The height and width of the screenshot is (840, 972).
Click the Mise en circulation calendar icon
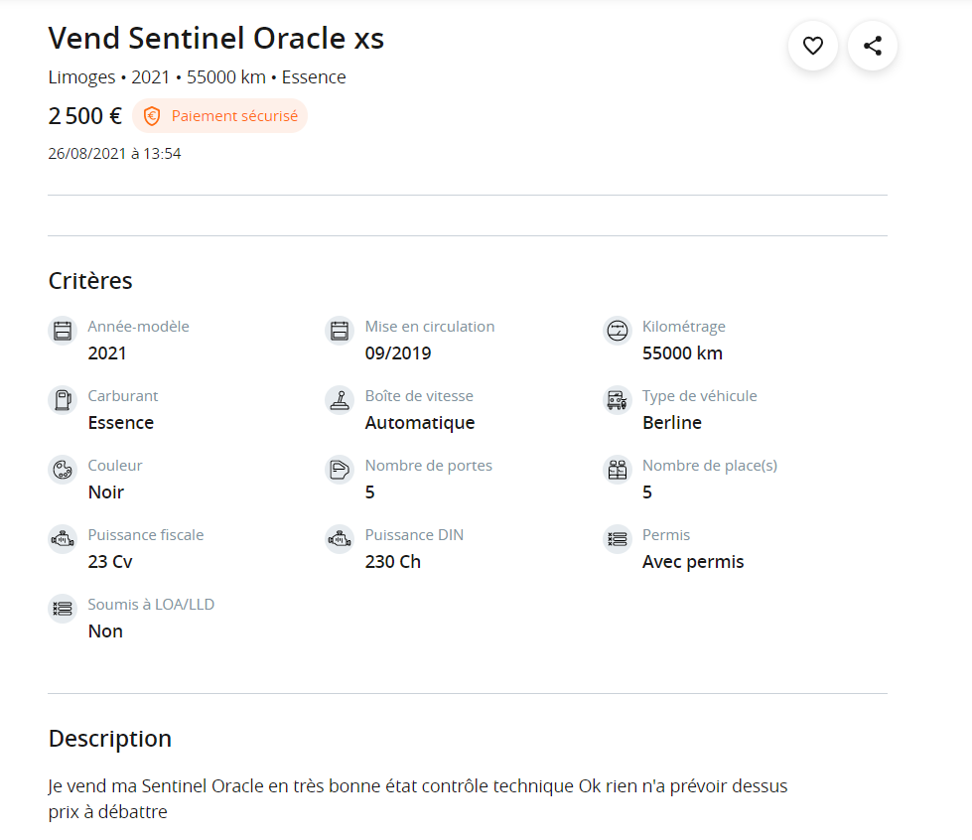340,331
